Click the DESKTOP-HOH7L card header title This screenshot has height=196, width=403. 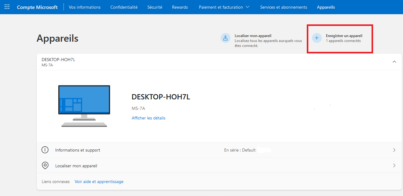click(x=58, y=60)
